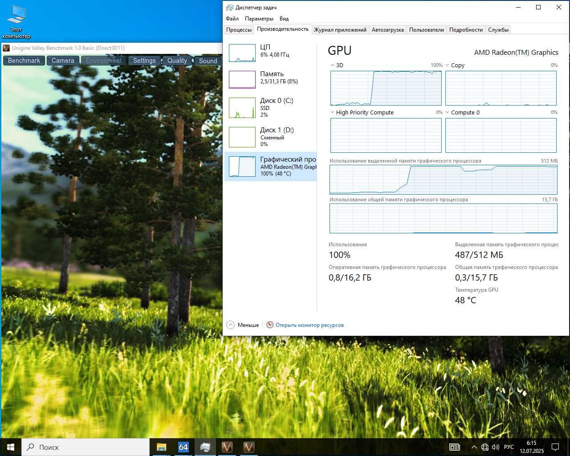Click the Sound button in Valley
The width and height of the screenshot is (570, 456).
point(208,61)
